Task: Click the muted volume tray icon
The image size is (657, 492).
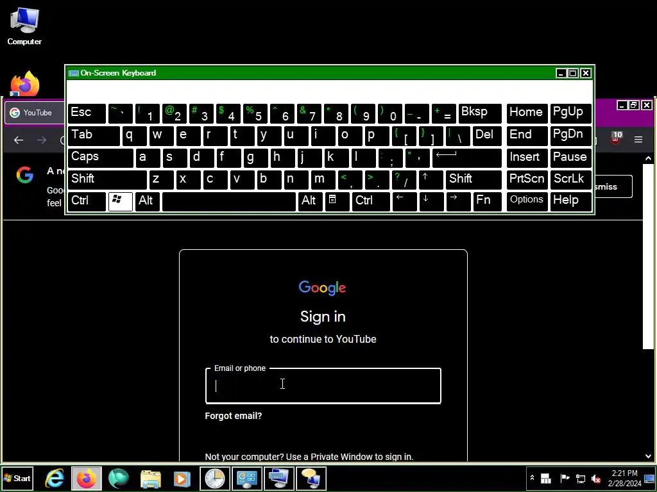Action: pyautogui.click(x=596, y=478)
